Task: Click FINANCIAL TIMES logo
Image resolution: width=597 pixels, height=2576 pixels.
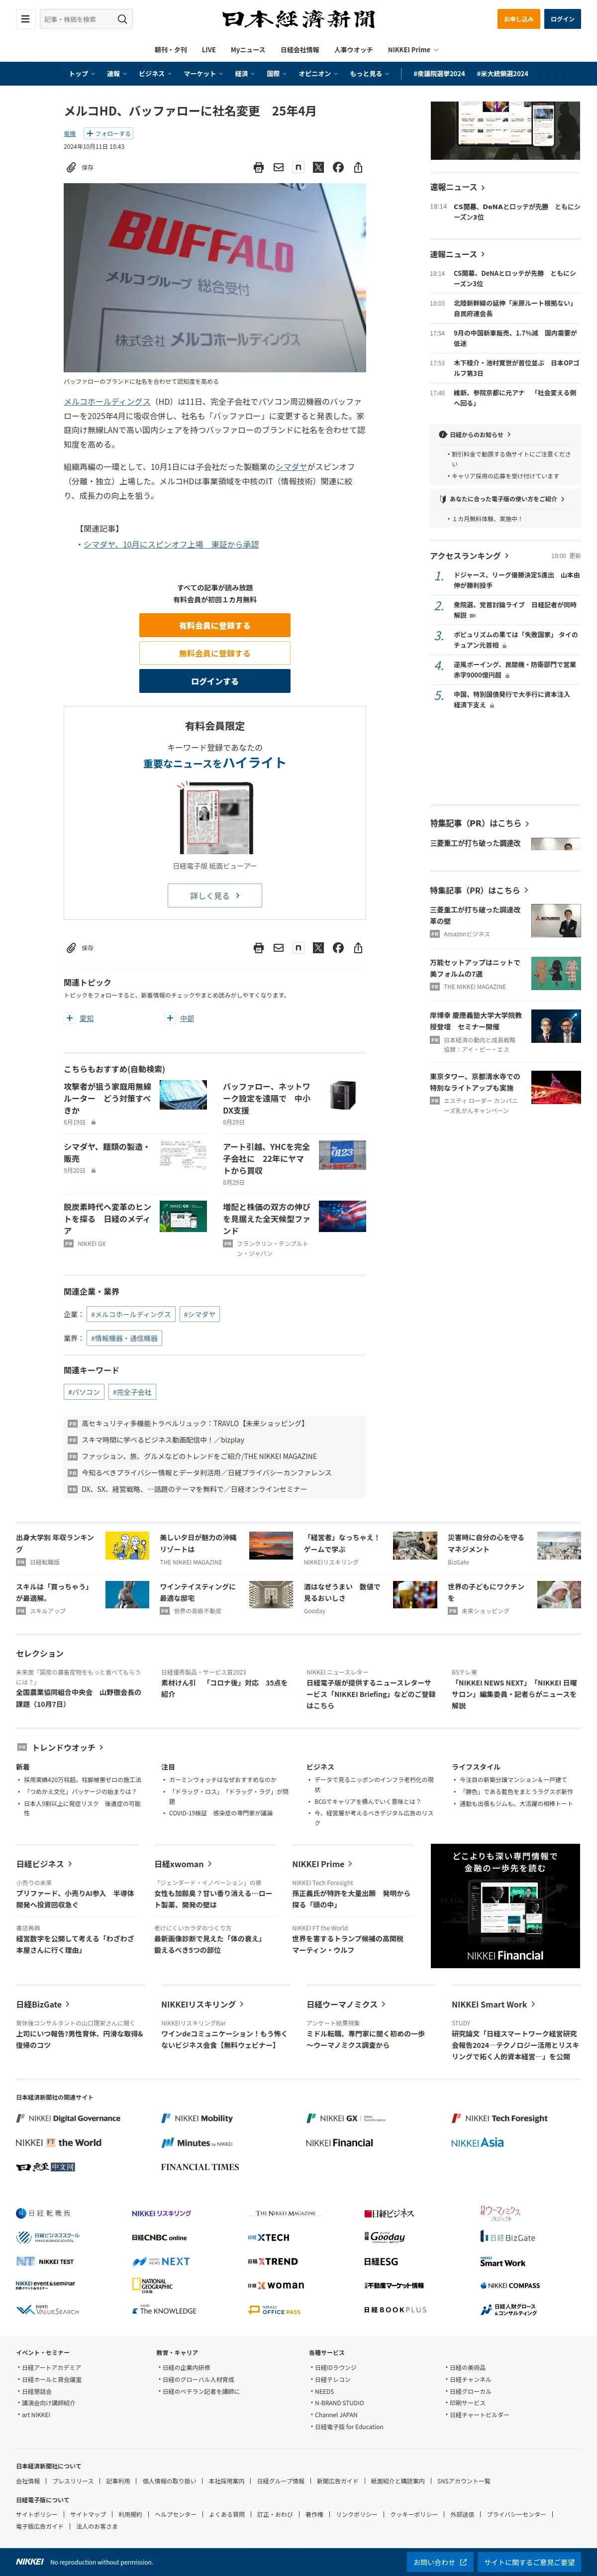Action: (200, 2167)
